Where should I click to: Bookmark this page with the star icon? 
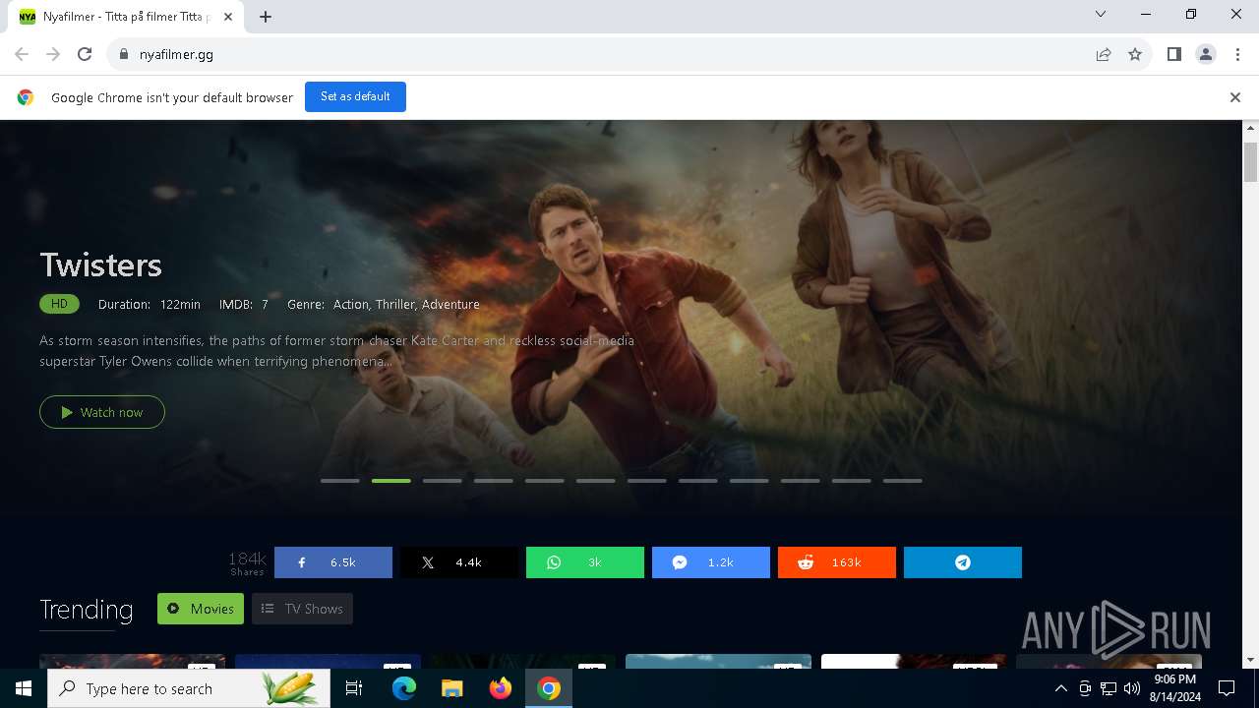pos(1135,54)
